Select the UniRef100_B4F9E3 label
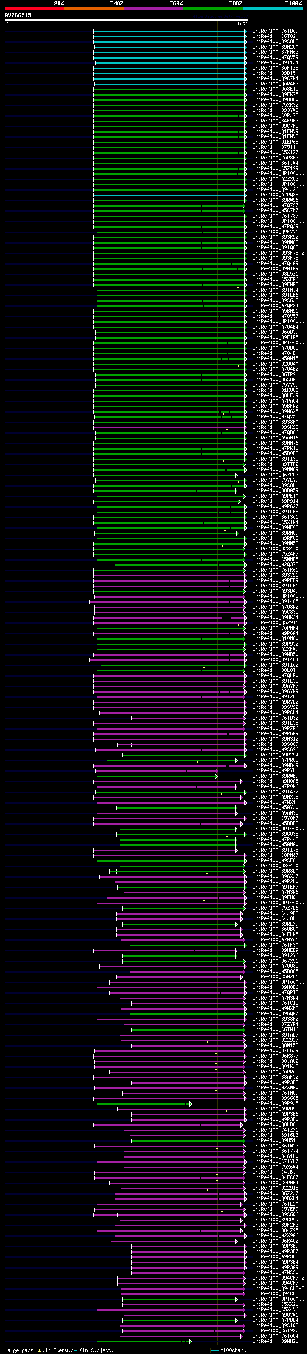The width and height of the screenshot is (307, 1354). pos(275,121)
